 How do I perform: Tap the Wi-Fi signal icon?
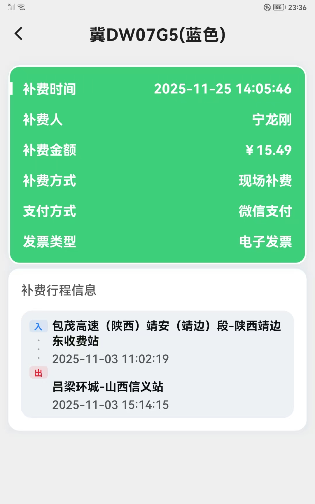coord(22,7)
